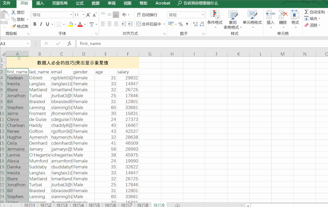Click the Tell Me search box
The width and height of the screenshot is (328, 207).
click(198, 3)
